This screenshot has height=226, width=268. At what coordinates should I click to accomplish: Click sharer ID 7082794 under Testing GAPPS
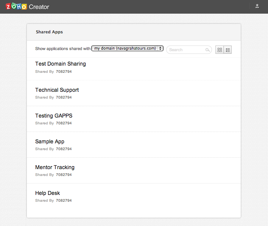coord(64,123)
